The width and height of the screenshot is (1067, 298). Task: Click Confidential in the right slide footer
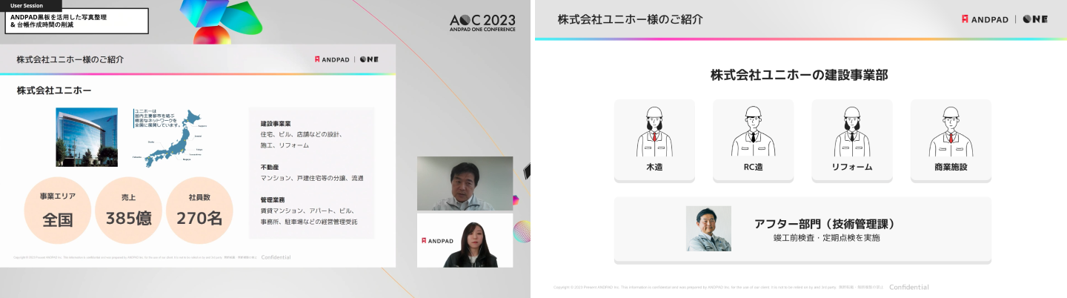[x=909, y=287]
